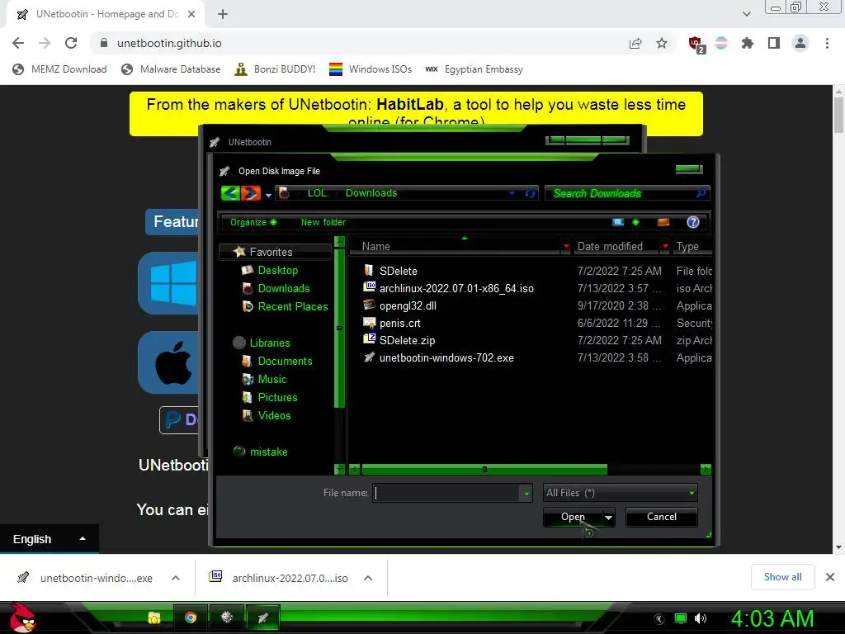
Task: Click the sidebar vertical scrollbar thumb
Action: (339, 328)
